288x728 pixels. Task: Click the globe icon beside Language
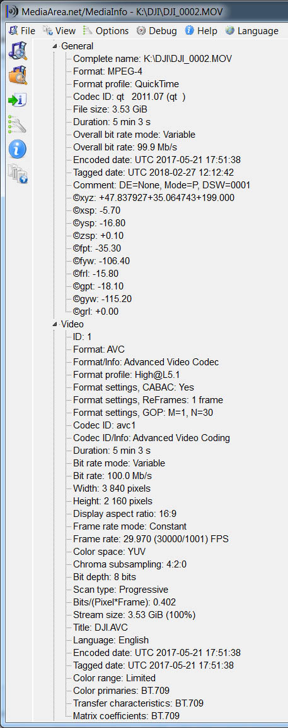click(229, 30)
